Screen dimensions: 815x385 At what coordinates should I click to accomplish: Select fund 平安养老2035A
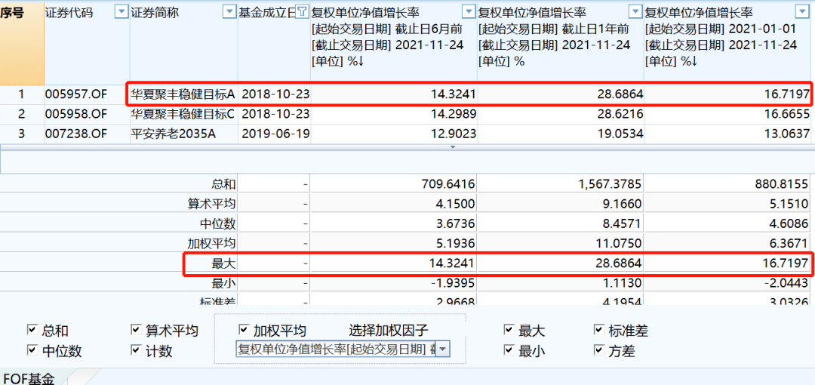174,134
